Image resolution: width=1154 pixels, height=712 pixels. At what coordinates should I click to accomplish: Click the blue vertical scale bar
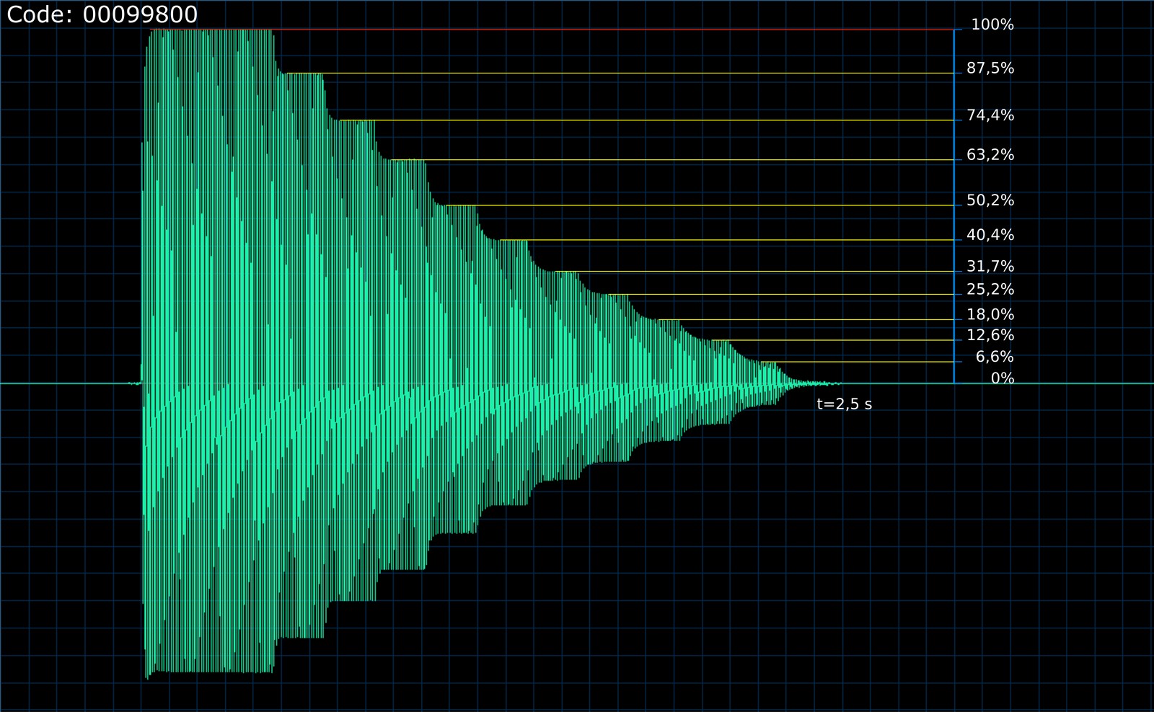(954, 207)
